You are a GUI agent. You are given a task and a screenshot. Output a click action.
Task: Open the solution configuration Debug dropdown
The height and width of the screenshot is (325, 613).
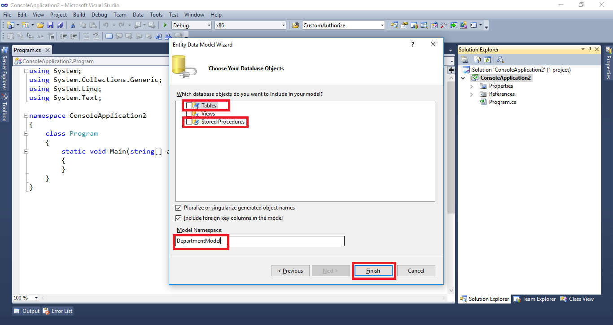pyautogui.click(x=210, y=25)
